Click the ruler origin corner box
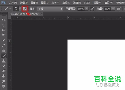This screenshot has width=125, height=90. coord(10,18)
